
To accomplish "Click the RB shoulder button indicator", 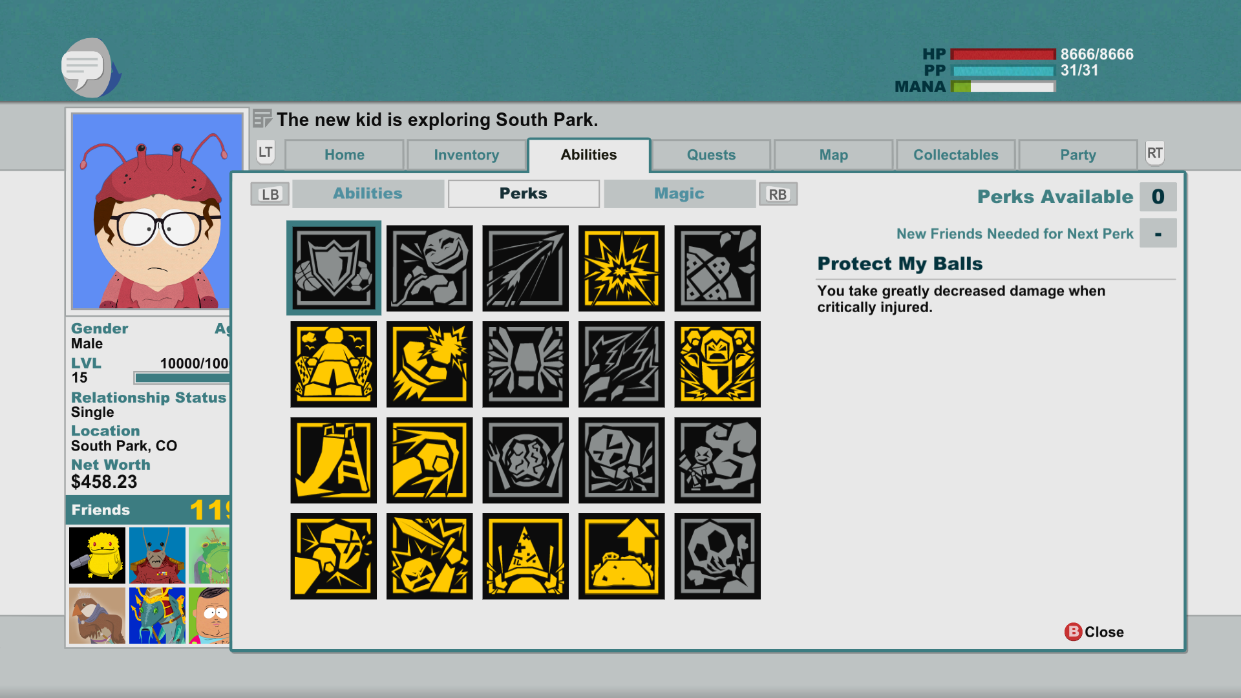I will (x=778, y=195).
